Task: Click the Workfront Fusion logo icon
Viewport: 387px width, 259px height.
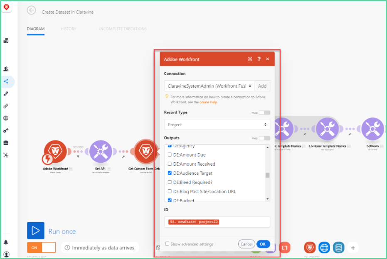Action: pos(6,7)
